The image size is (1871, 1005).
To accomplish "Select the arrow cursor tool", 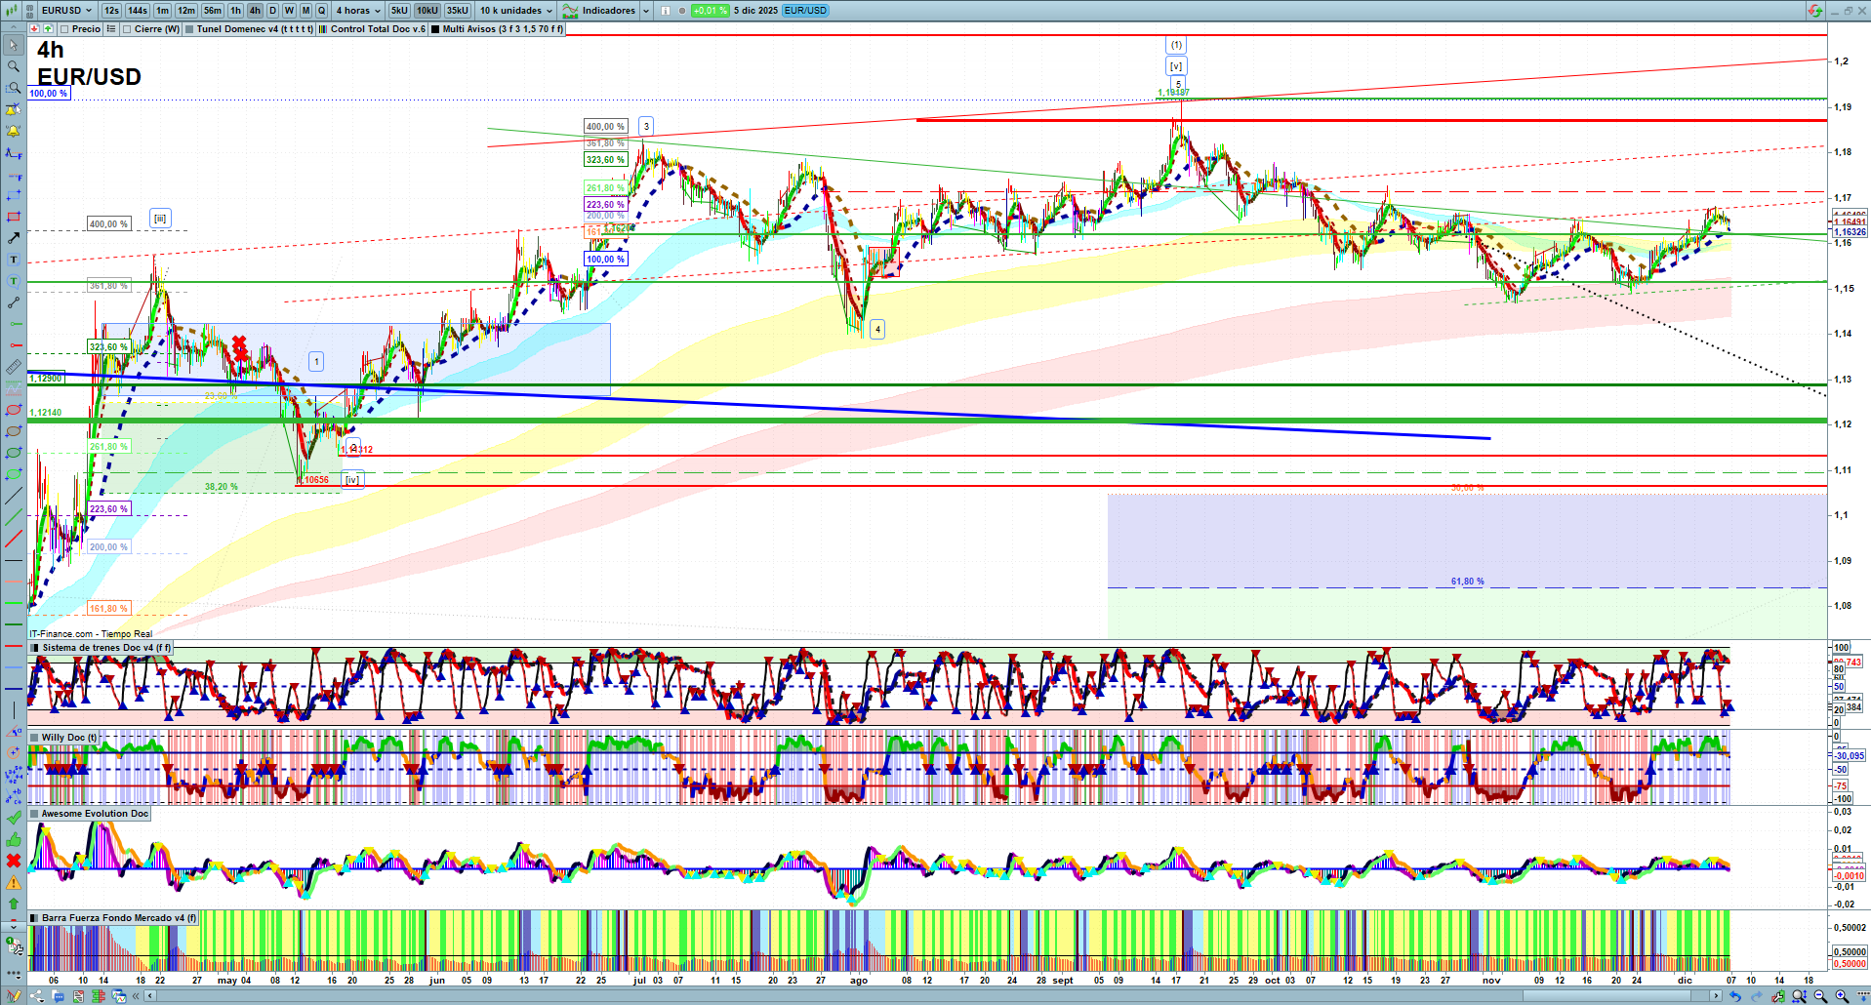I will (14, 45).
